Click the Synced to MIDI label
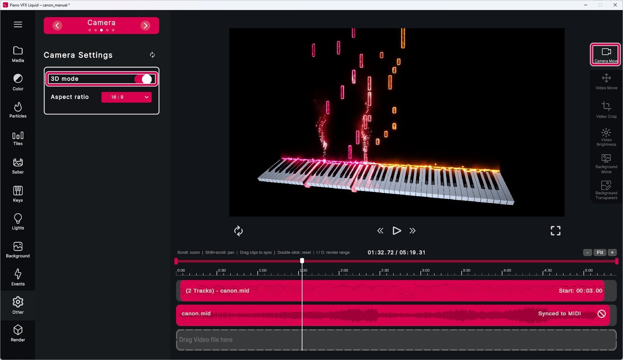Image resolution: width=623 pixels, height=360 pixels. tap(560, 314)
